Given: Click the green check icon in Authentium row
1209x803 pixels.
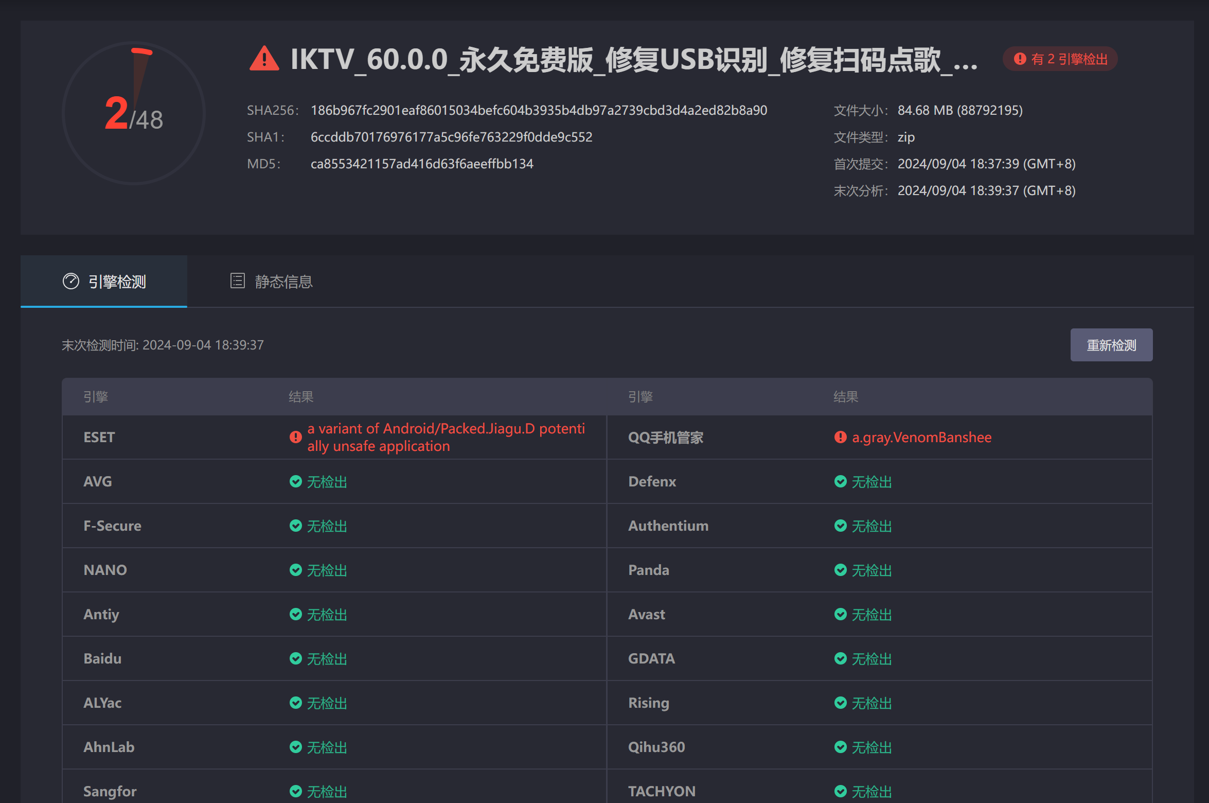Looking at the screenshot, I should point(840,526).
